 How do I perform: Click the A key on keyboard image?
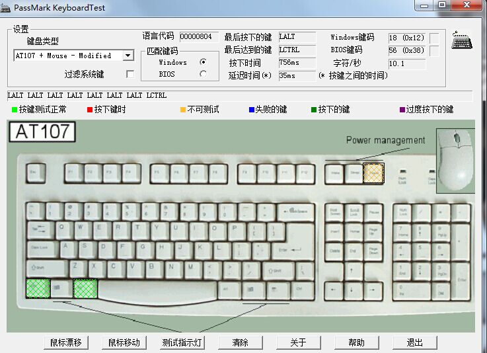pyautogui.click(x=69, y=249)
